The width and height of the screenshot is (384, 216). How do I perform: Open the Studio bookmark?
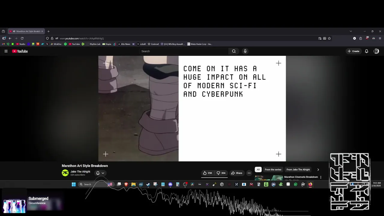(21, 44)
